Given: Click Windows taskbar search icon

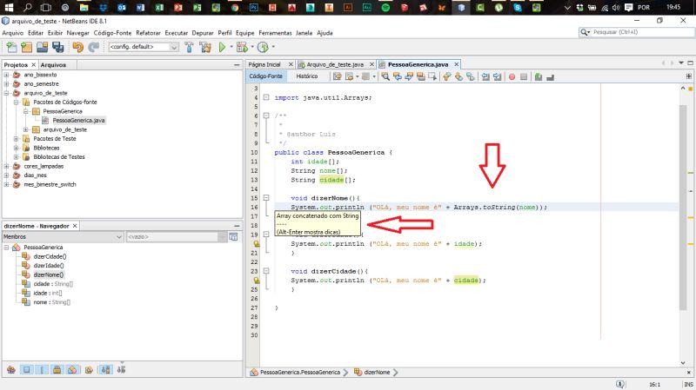Looking at the screenshot, I should [28, 8].
